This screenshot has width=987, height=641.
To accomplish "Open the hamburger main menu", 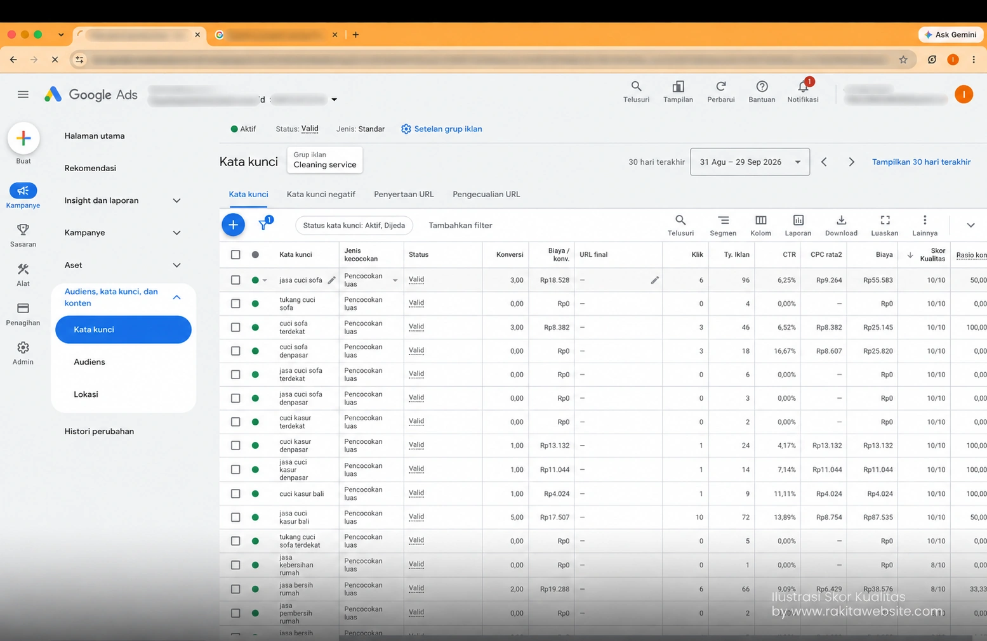I will click(x=23, y=94).
